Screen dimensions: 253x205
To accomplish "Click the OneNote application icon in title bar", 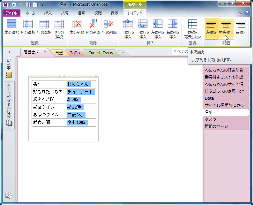I will click(5, 5).
